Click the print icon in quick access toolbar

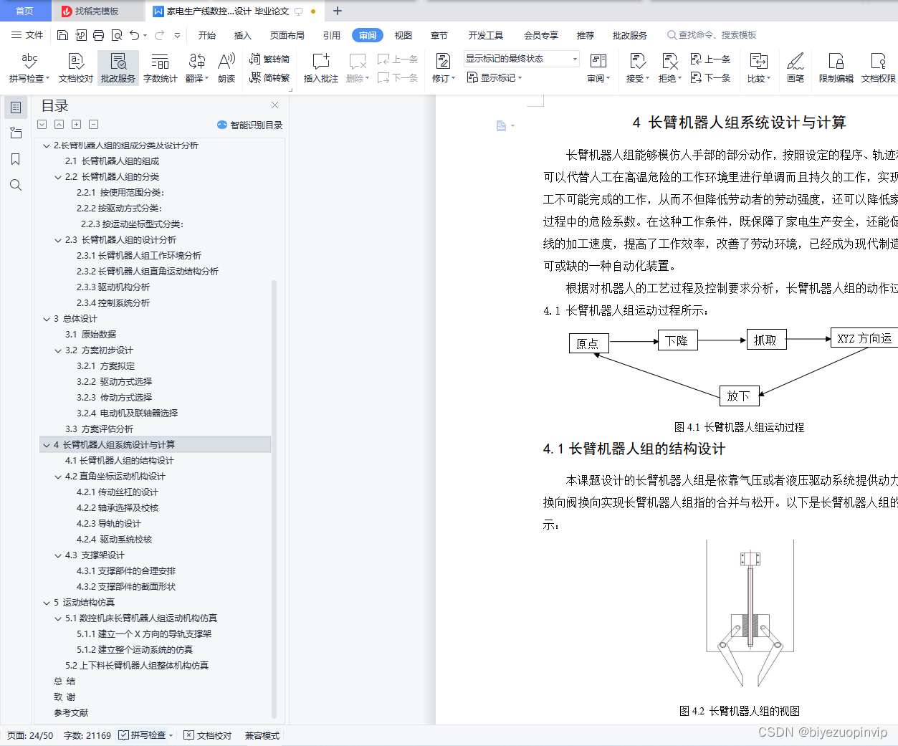[x=98, y=35]
